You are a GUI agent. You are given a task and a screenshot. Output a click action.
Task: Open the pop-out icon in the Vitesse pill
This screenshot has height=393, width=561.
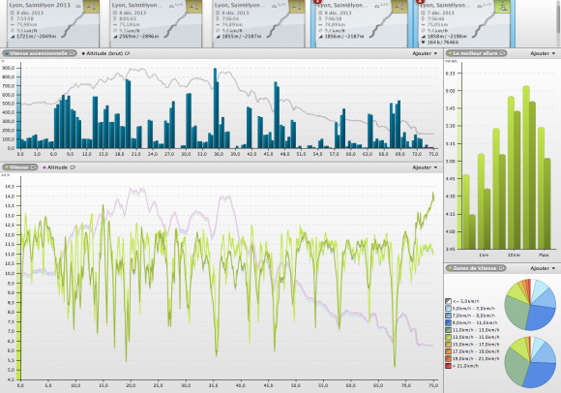point(33,167)
